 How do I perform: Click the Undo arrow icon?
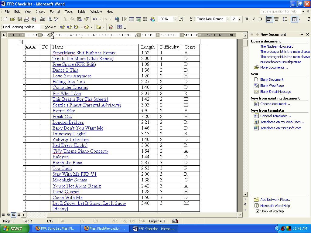click(x=95, y=19)
